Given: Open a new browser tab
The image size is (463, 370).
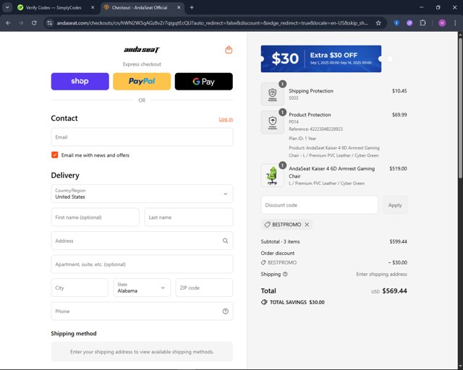Looking at the screenshot, I should click(x=192, y=8).
